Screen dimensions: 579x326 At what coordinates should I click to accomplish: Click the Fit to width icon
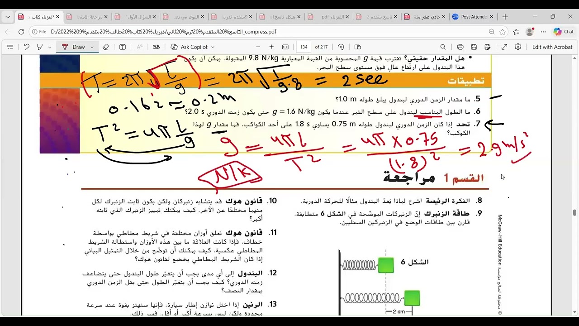click(285, 47)
